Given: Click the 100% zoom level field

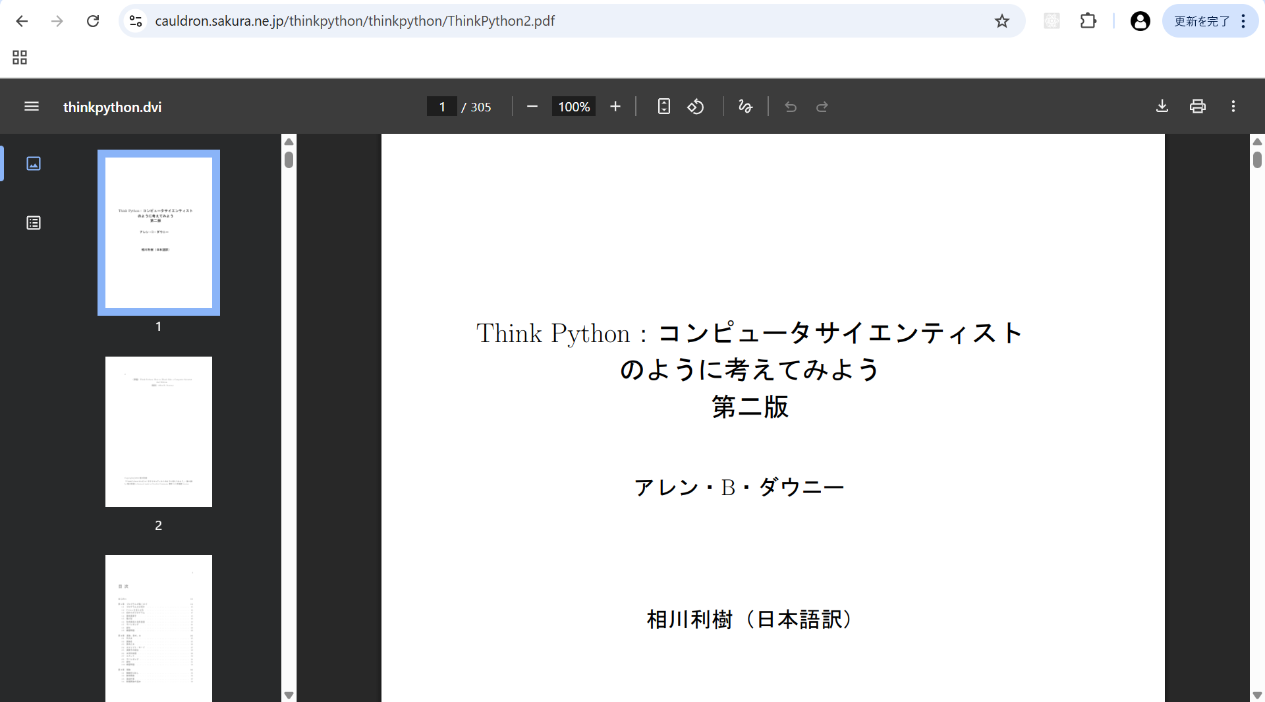Looking at the screenshot, I should [574, 107].
